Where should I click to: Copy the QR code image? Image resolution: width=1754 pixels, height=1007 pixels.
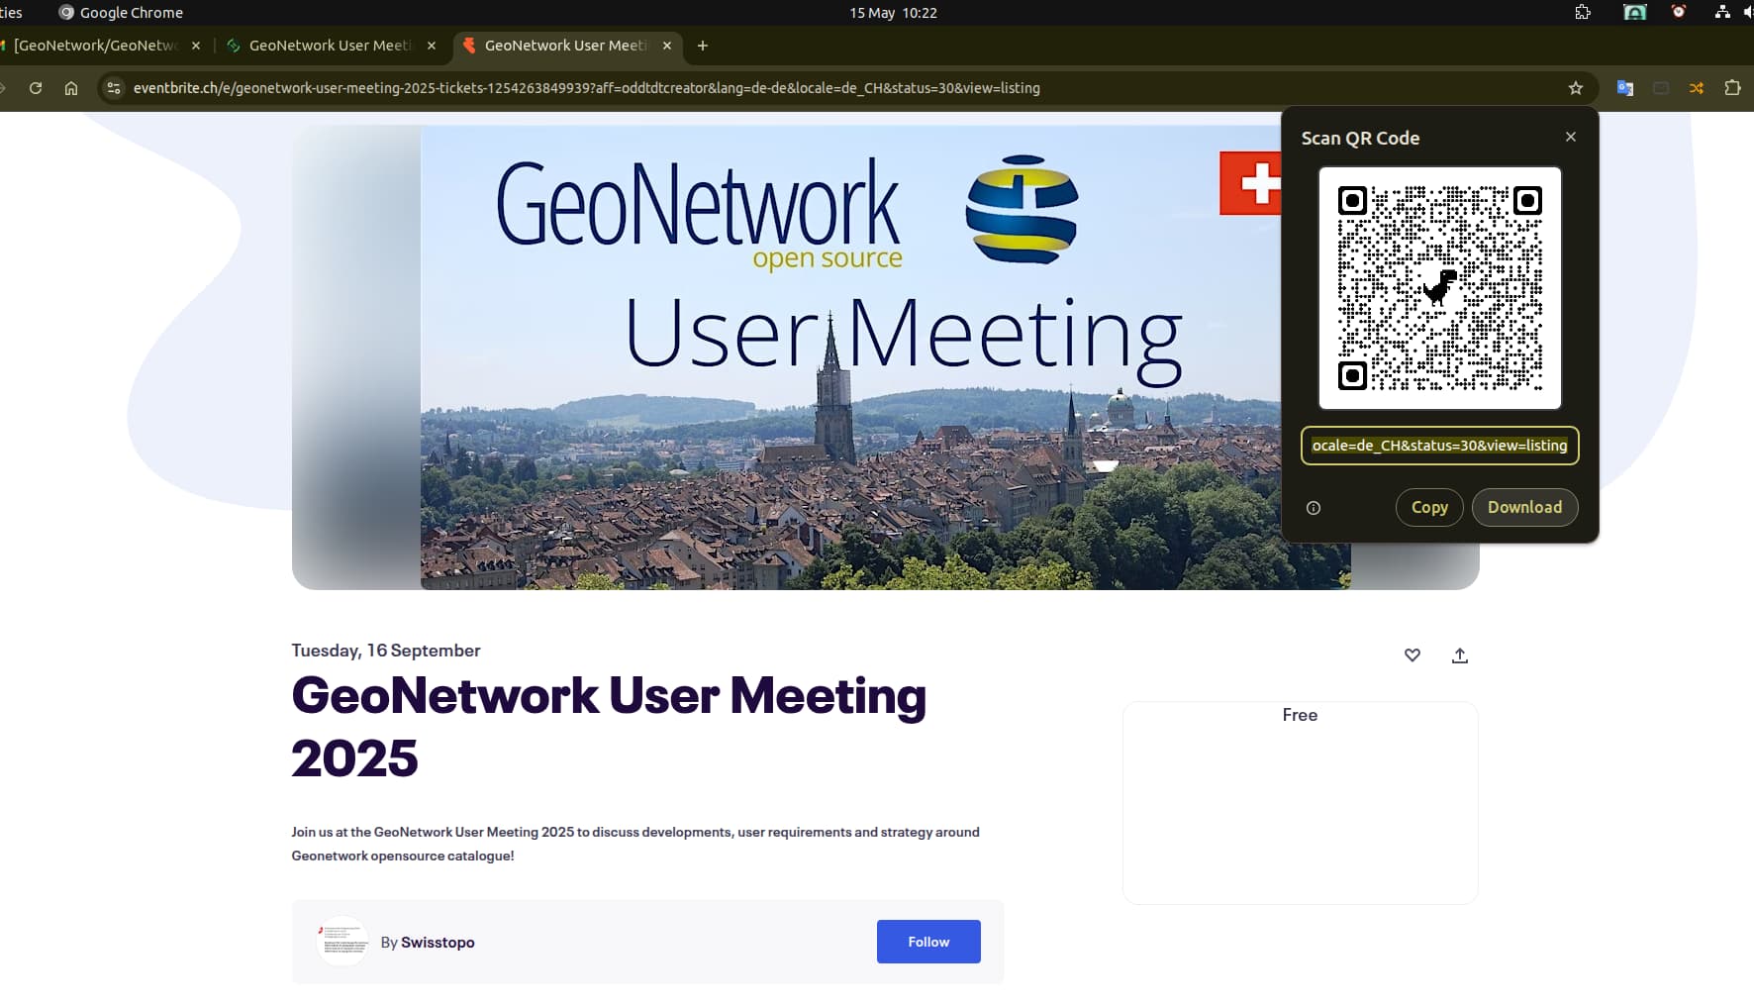(x=1429, y=507)
